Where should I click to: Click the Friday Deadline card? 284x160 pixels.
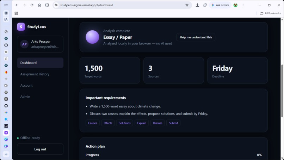237,70
